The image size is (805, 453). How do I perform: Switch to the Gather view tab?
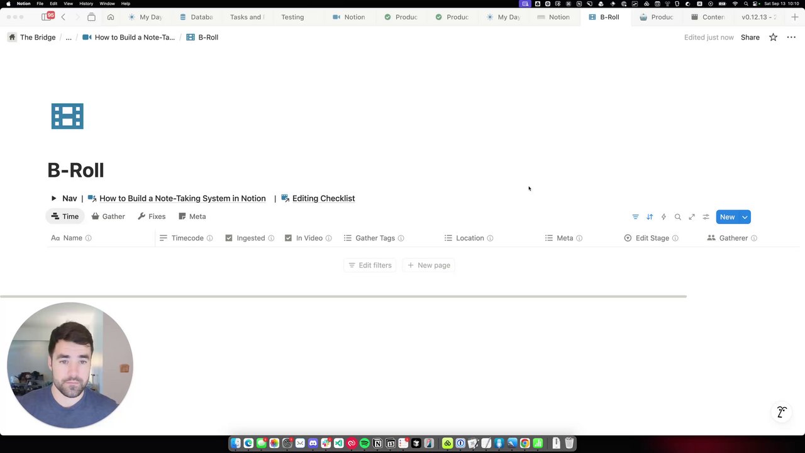click(x=108, y=216)
